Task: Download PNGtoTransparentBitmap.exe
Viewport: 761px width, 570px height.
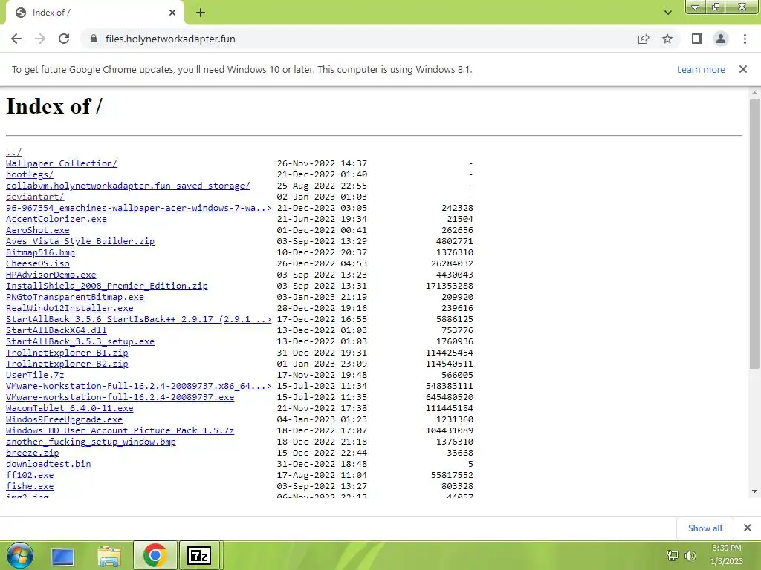Action: [75, 297]
